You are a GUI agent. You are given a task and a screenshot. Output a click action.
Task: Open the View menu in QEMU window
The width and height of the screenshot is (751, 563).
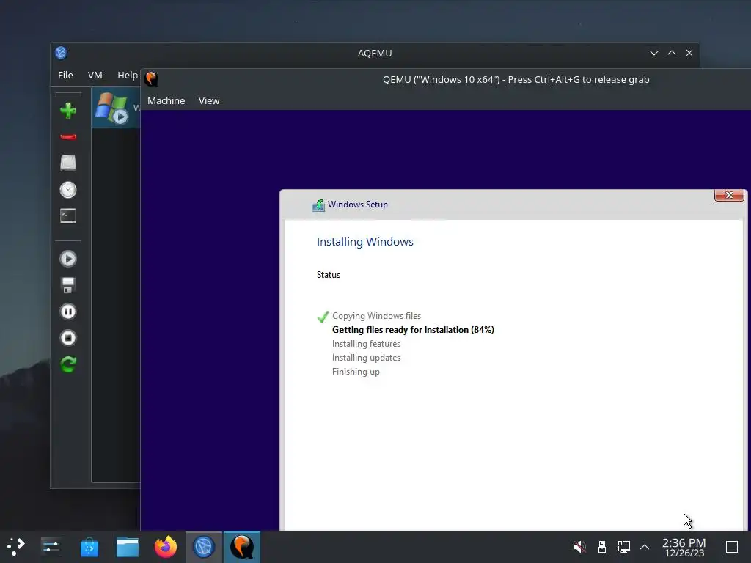tap(209, 100)
